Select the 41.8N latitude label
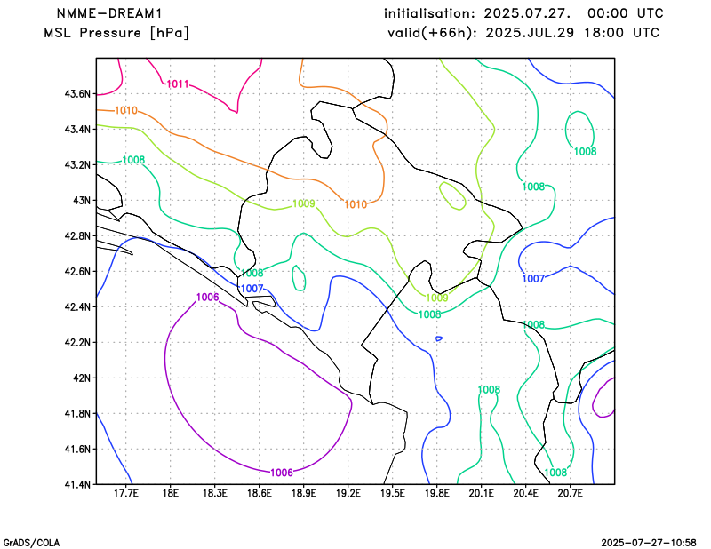 [77, 413]
